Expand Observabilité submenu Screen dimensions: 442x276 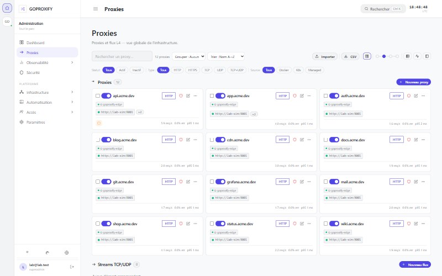(72, 62)
